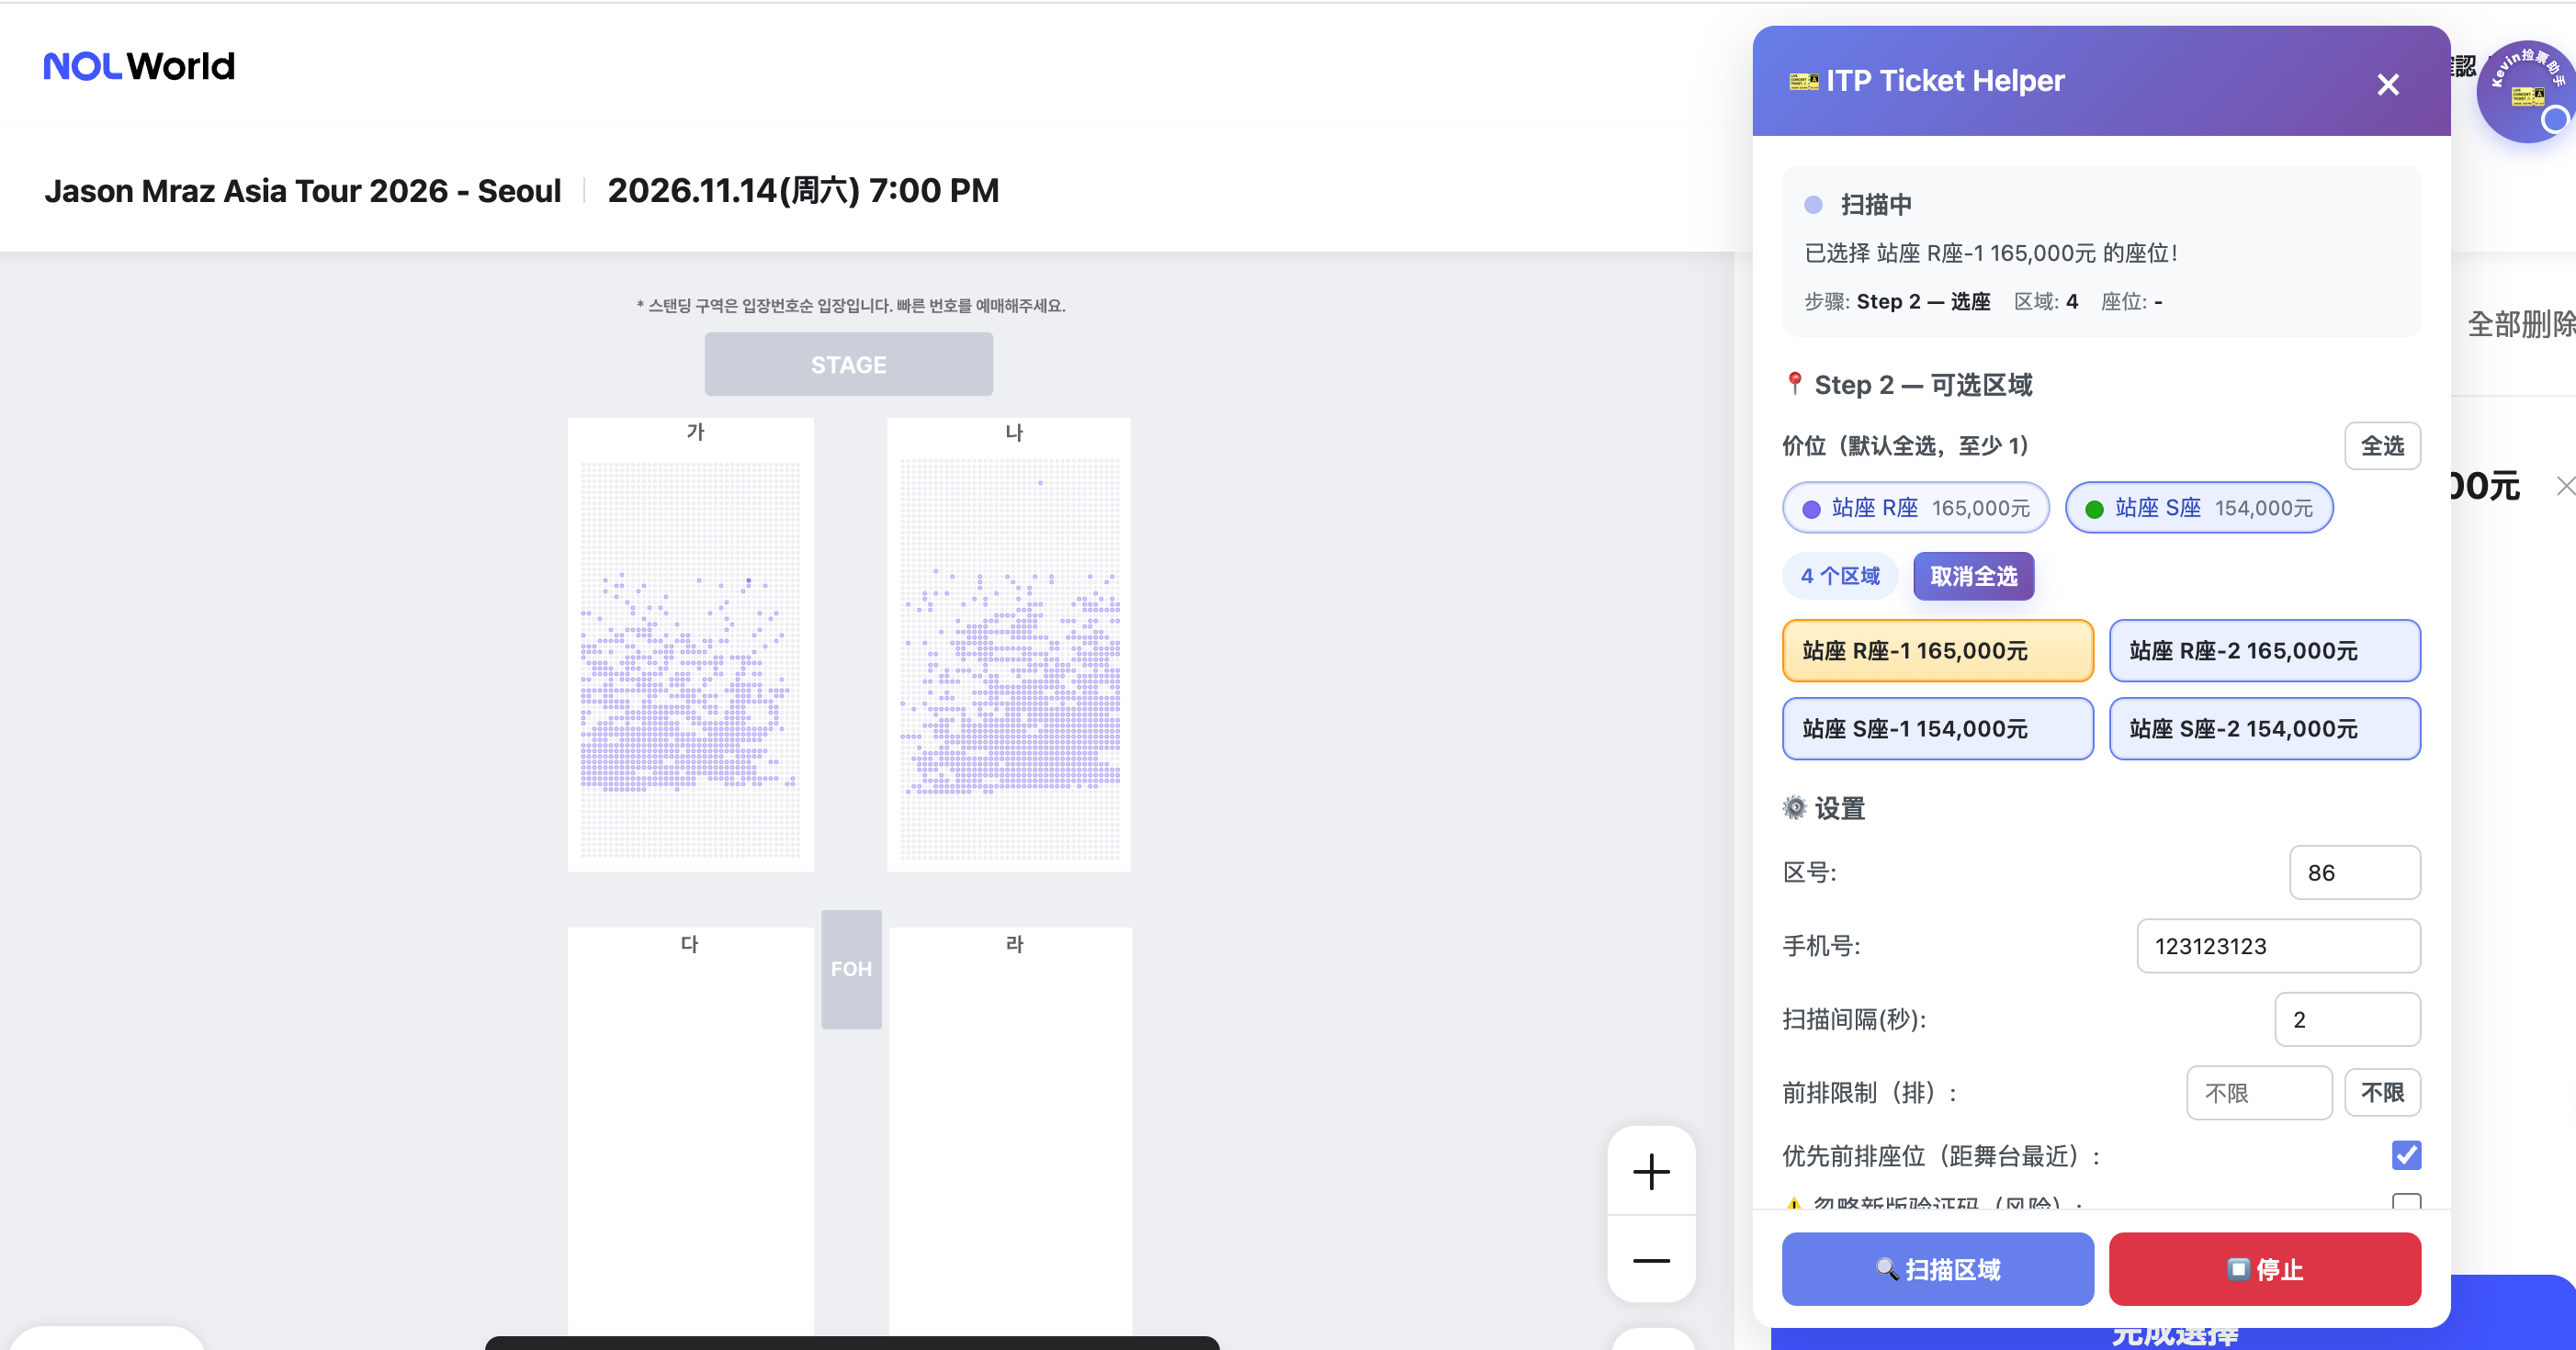This screenshot has width=2576, height=1350.
Task: Focus the 扫描间隔(秒) input field
Action: tap(2347, 1019)
